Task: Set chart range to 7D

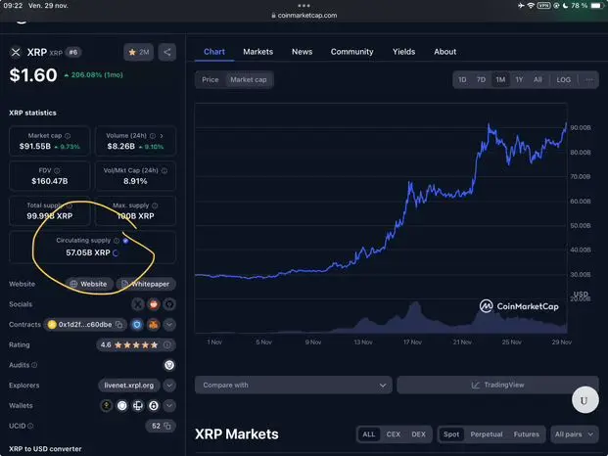Action: [x=481, y=80]
